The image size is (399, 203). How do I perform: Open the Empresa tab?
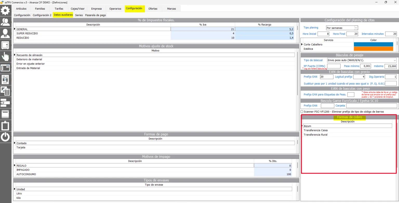pyautogui.click(x=96, y=9)
